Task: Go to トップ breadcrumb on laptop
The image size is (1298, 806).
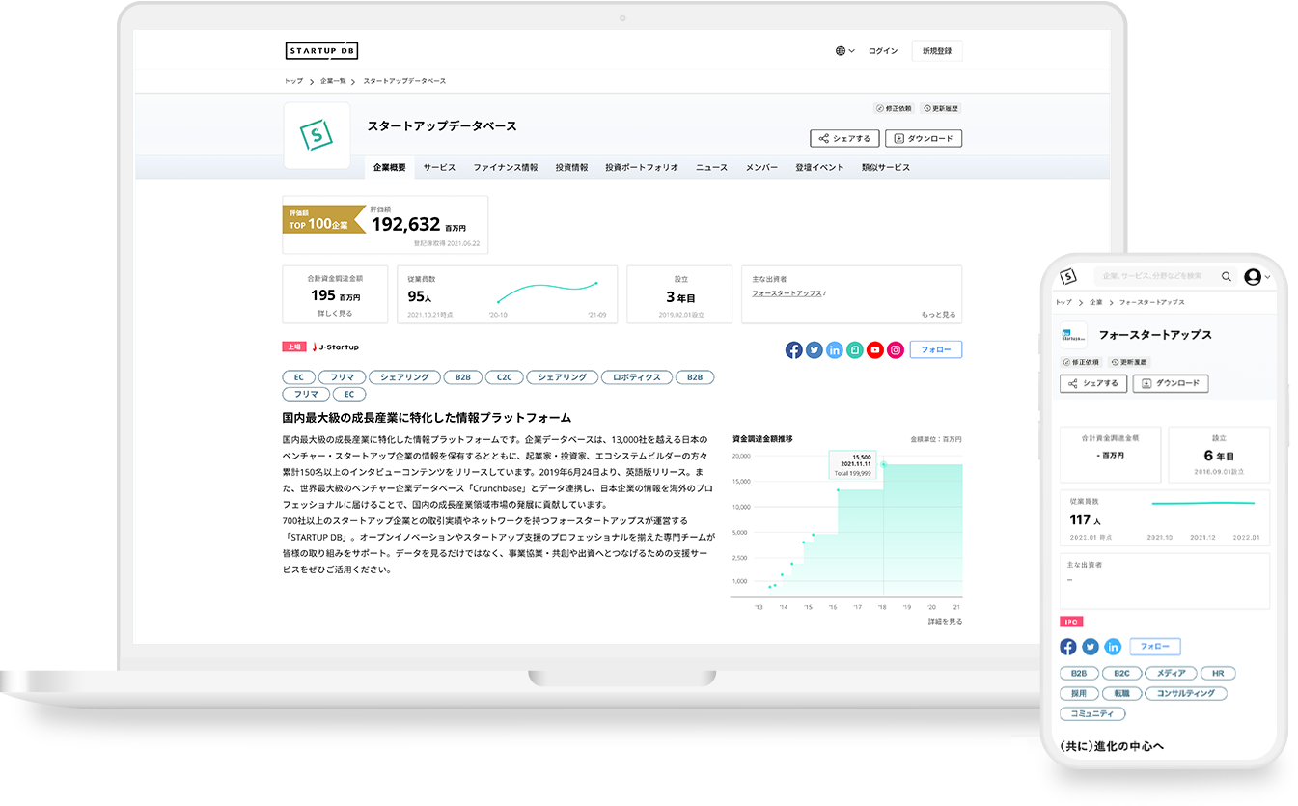Action: click(x=292, y=81)
